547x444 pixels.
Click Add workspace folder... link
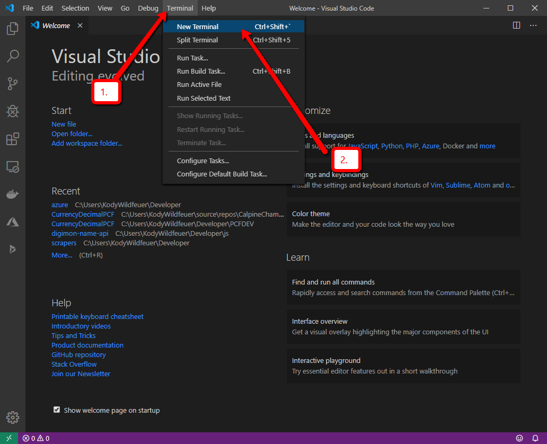[87, 144]
